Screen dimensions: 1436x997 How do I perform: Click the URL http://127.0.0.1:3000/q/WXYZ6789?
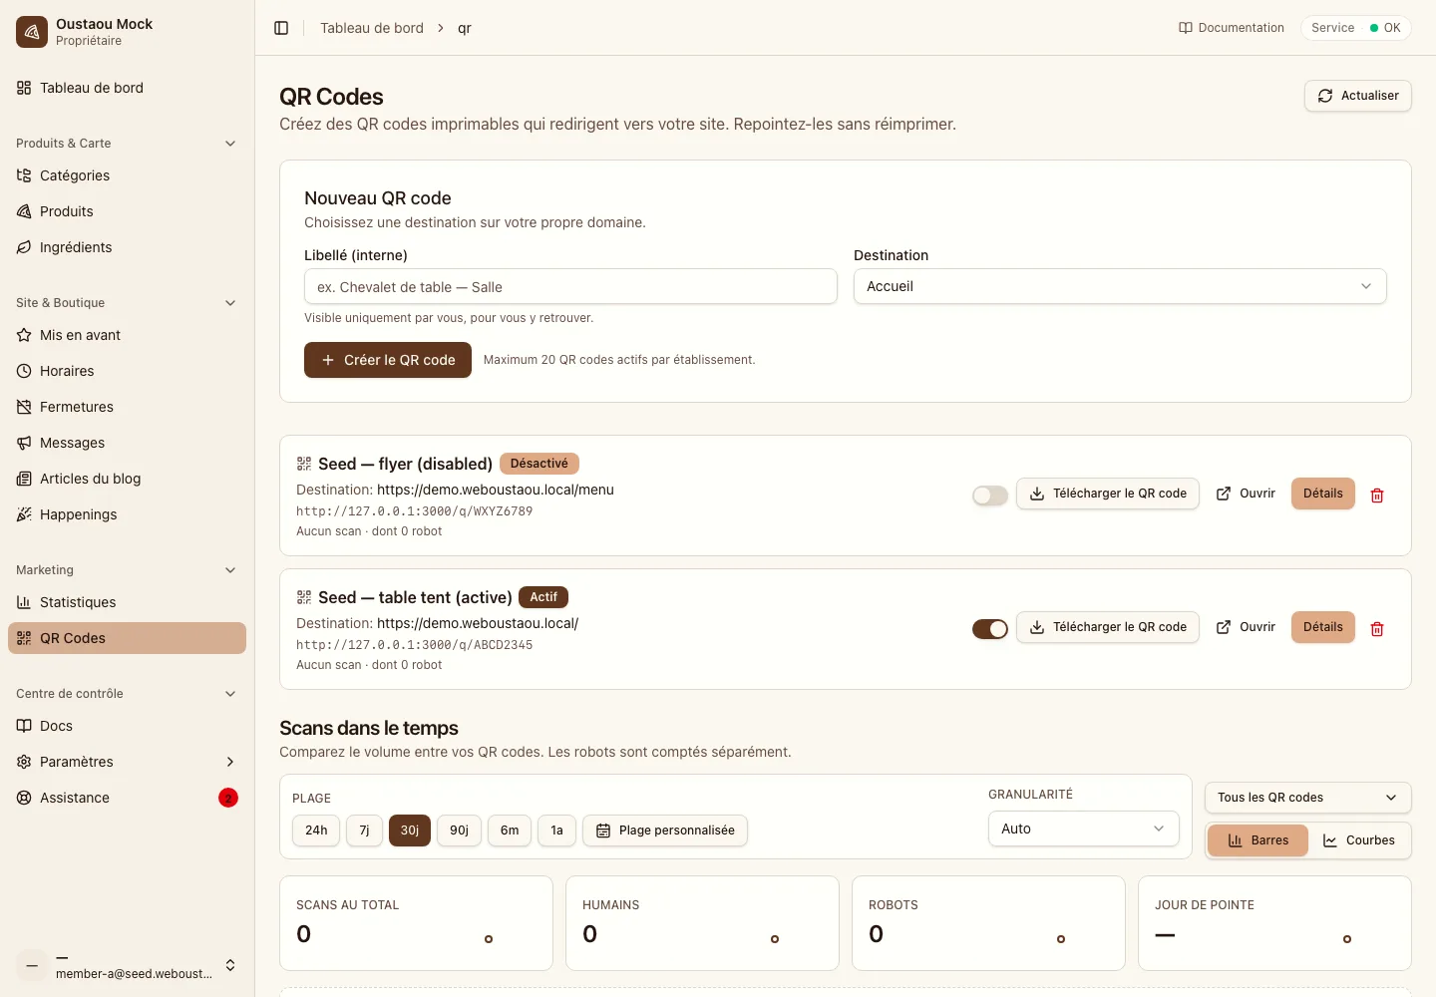(x=414, y=511)
